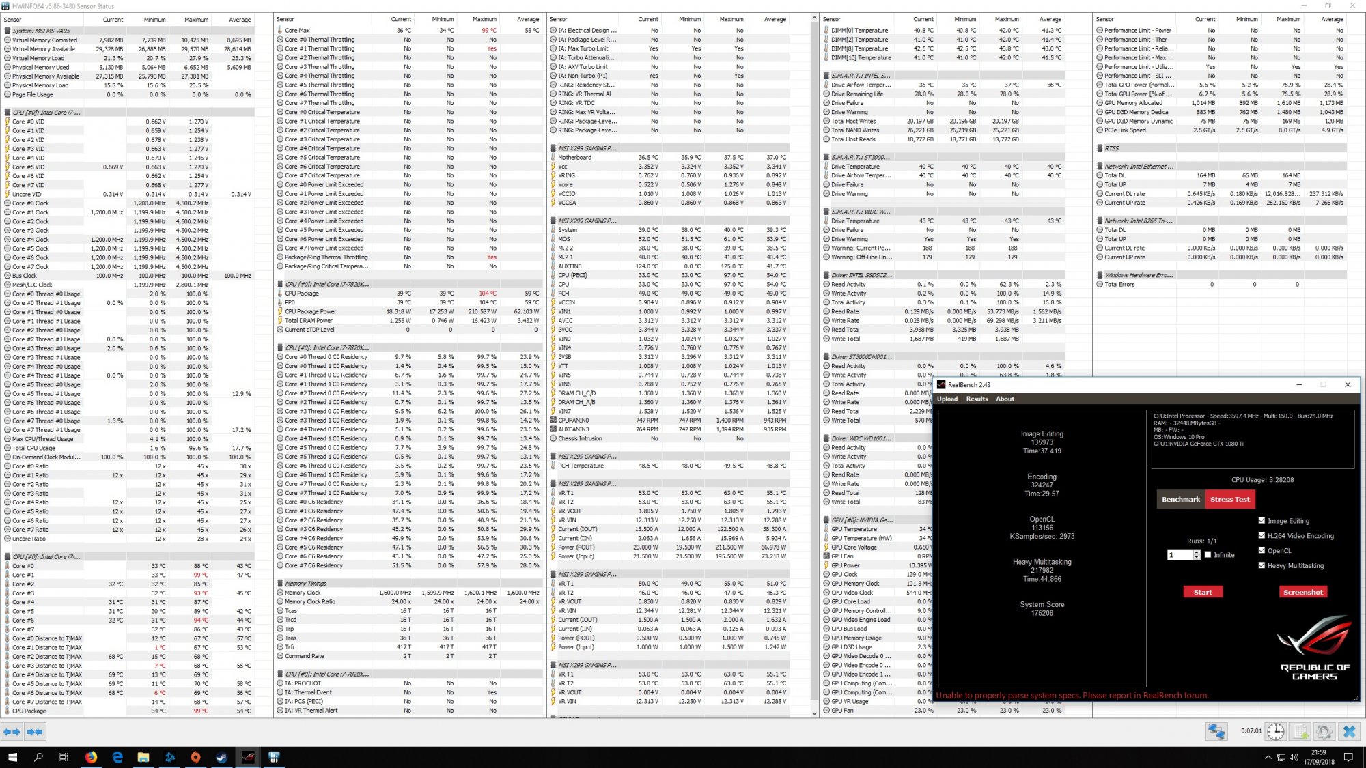Open the Results menu in RealBench
Viewport: 1366px width, 768px height.
977,399
